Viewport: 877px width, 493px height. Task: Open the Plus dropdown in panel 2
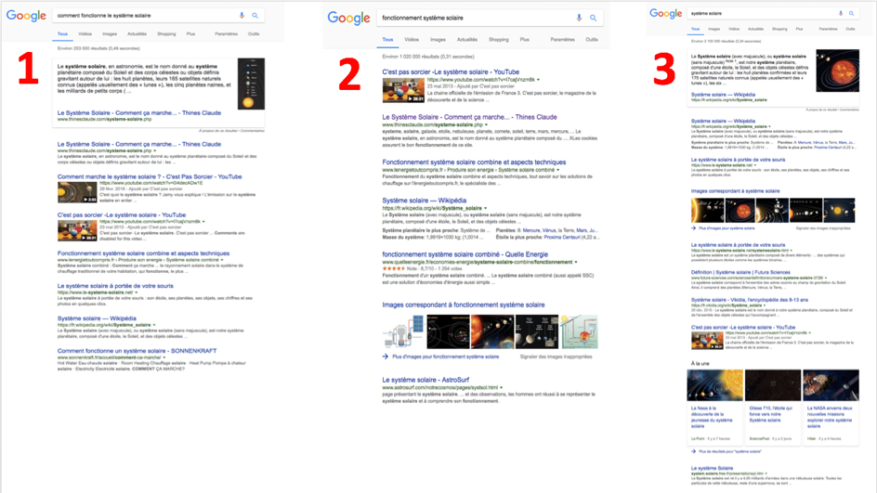pyautogui.click(x=524, y=40)
